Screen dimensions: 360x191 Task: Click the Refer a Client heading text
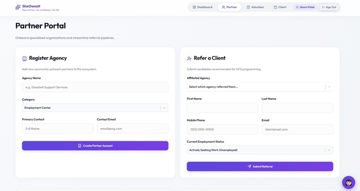[209, 58]
